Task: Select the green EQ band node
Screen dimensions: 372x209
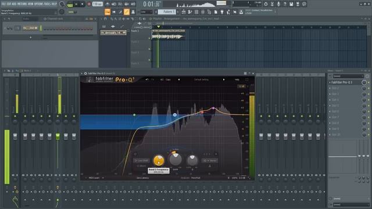Action: click(x=134, y=115)
